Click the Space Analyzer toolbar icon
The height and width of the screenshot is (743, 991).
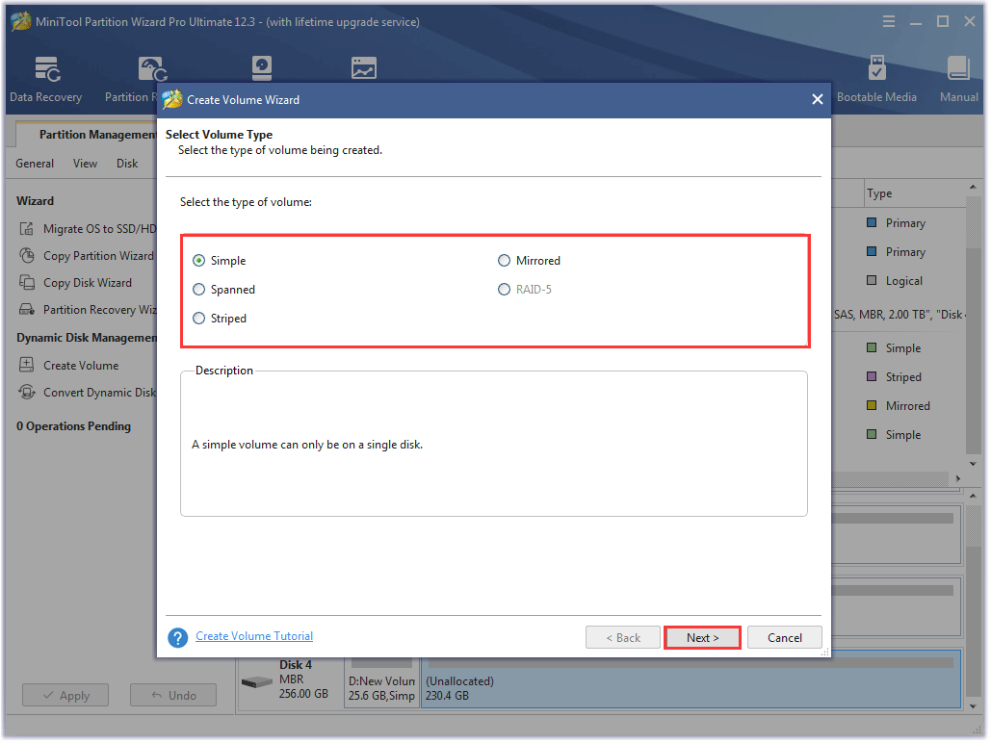pos(363,68)
